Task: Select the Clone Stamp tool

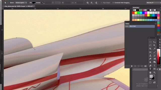Action: [x=150, y=55]
